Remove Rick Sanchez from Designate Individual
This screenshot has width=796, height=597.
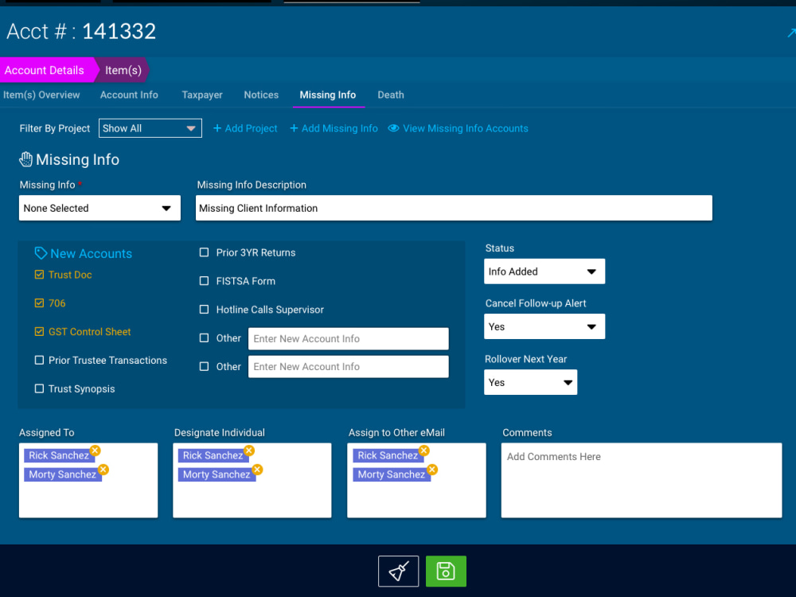[248, 451]
